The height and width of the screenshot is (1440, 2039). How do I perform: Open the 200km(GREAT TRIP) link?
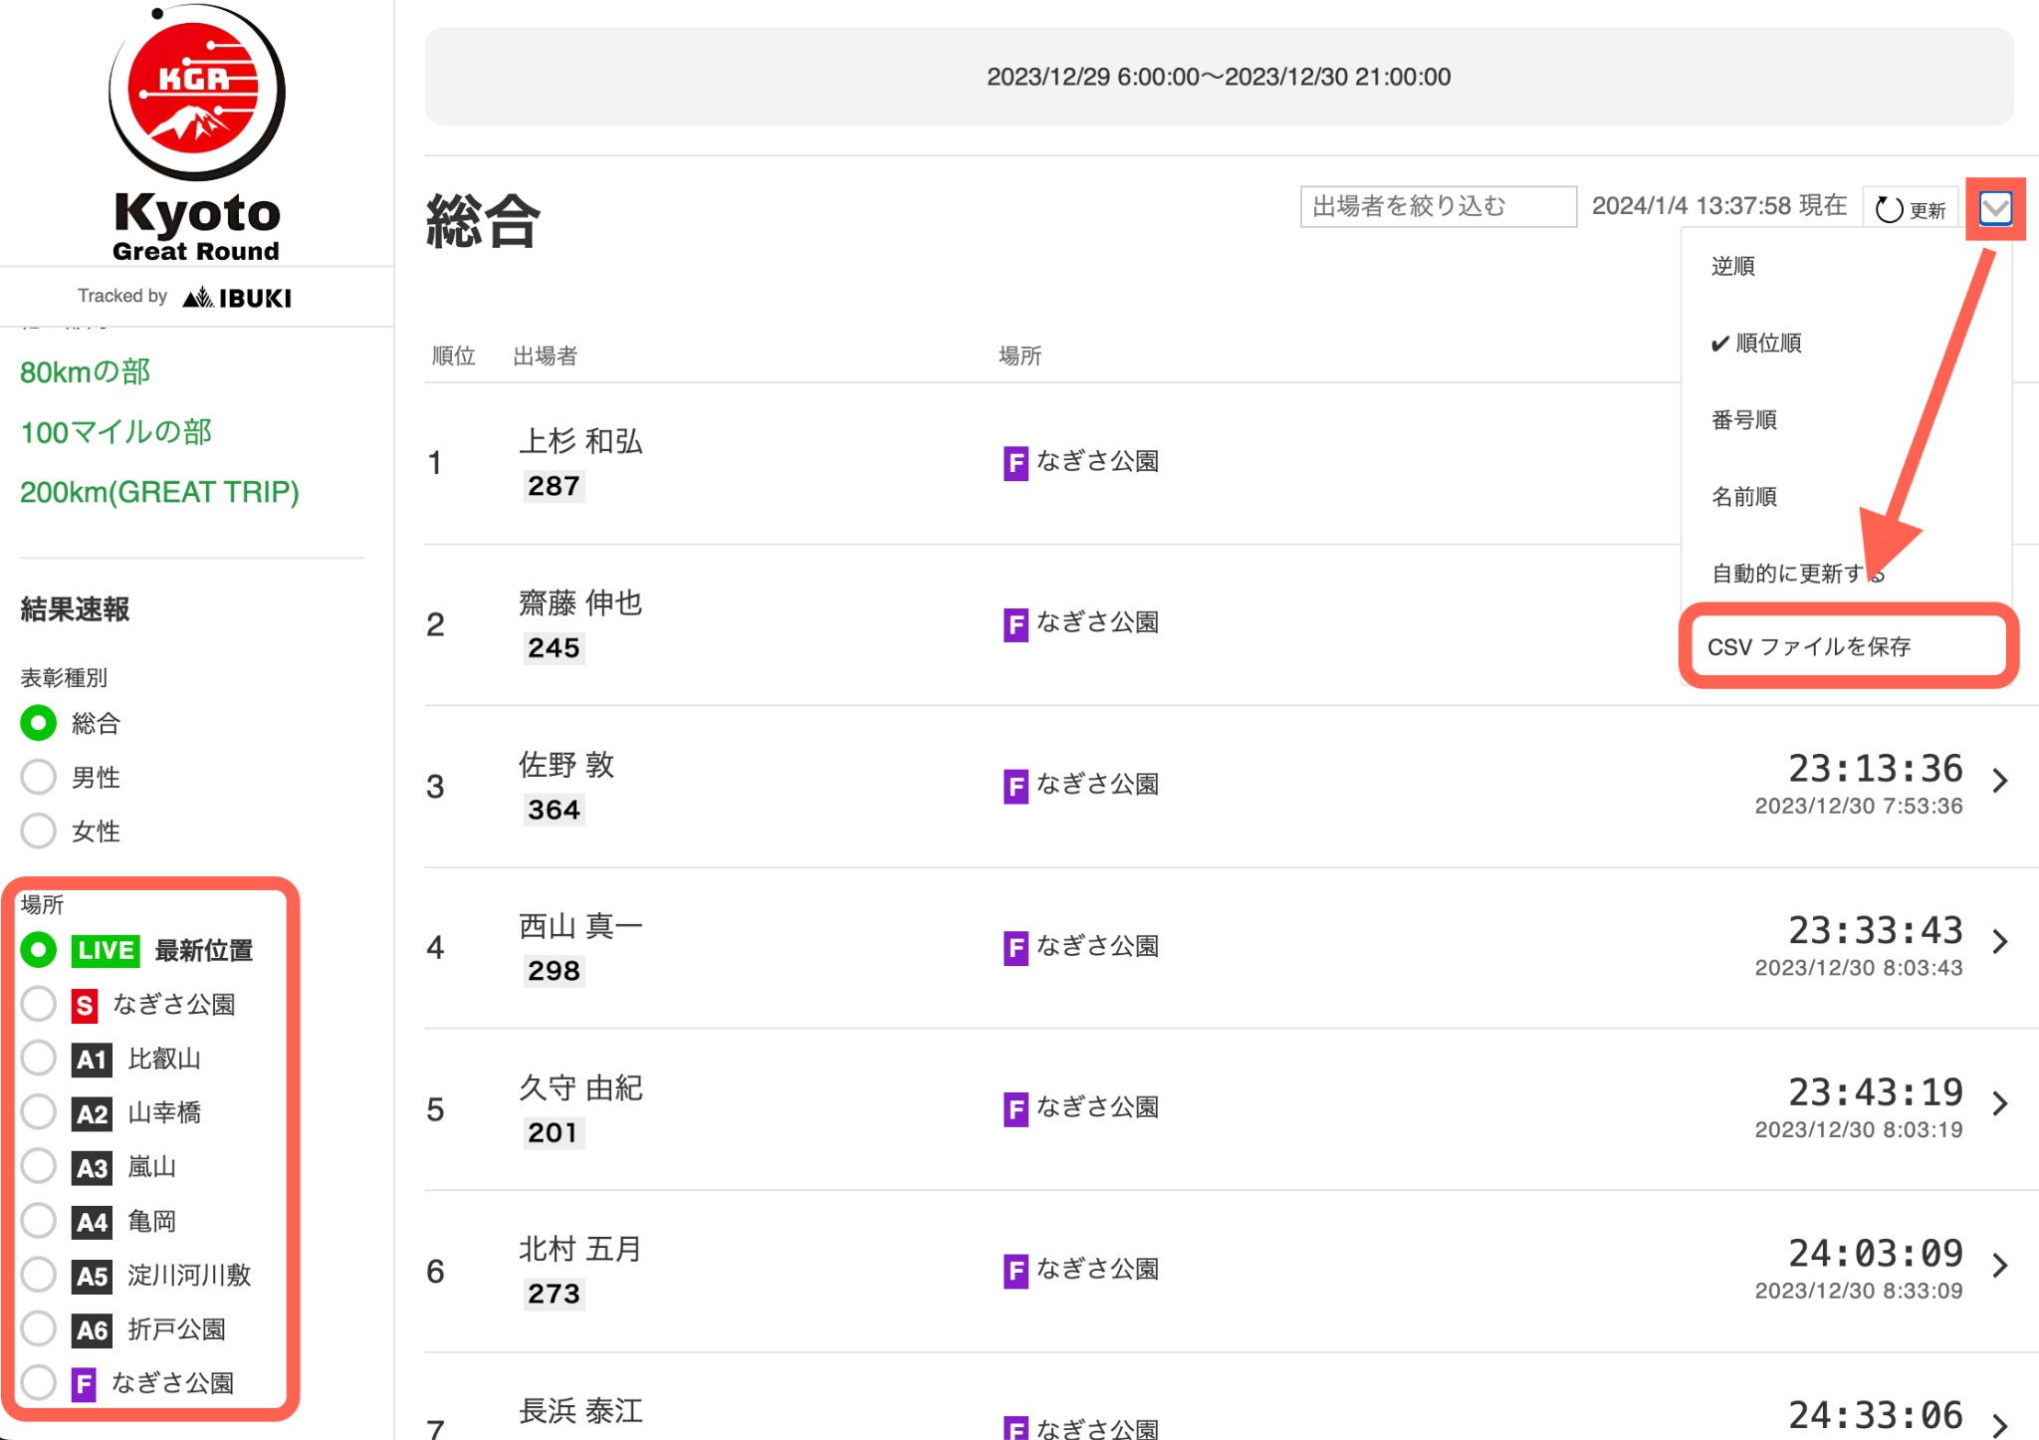159,492
